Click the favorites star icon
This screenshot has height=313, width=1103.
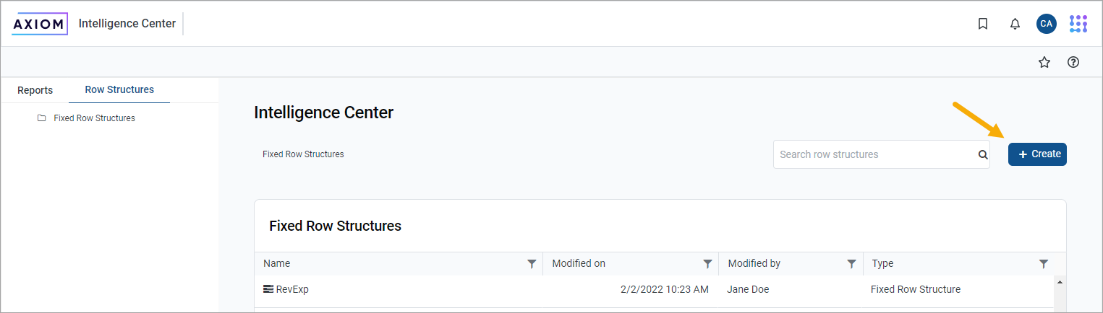click(1044, 62)
